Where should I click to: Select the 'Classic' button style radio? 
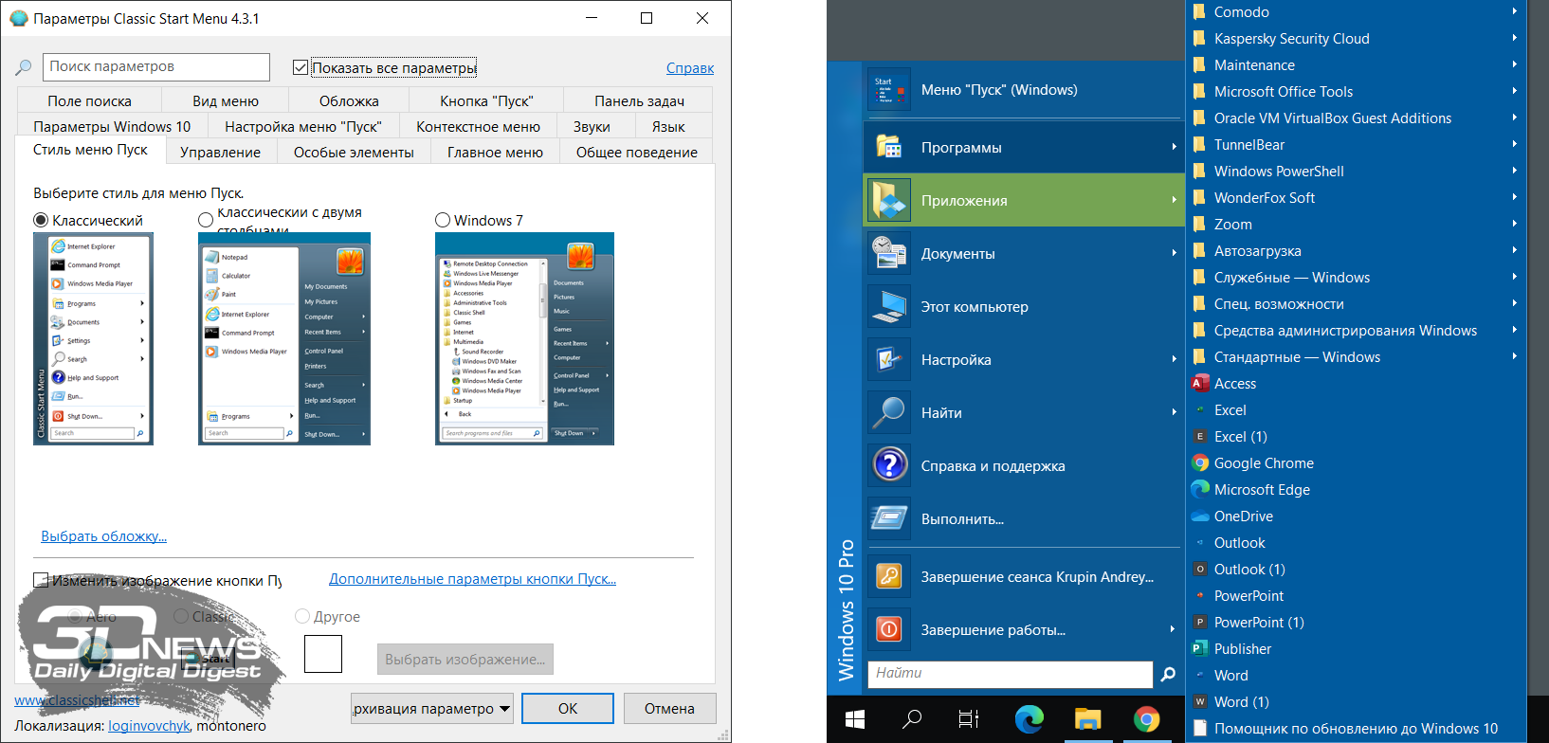[x=182, y=616]
